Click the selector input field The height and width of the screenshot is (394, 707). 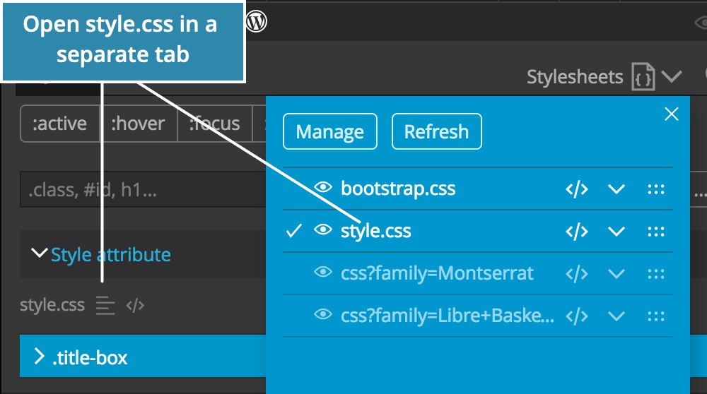pyautogui.click(x=143, y=189)
